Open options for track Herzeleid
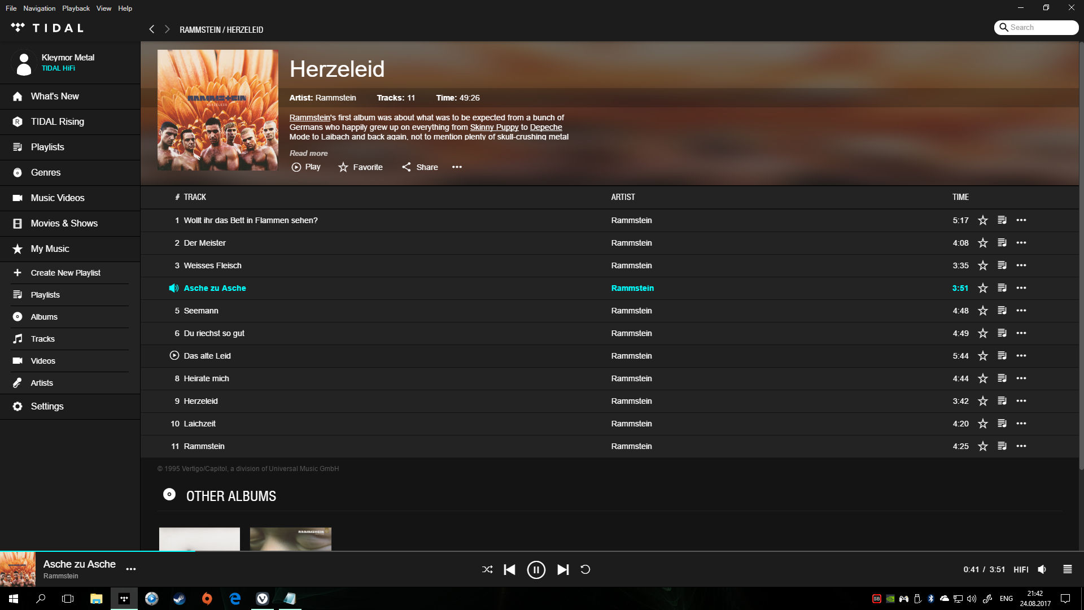The width and height of the screenshot is (1084, 610). coord(1021,401)
